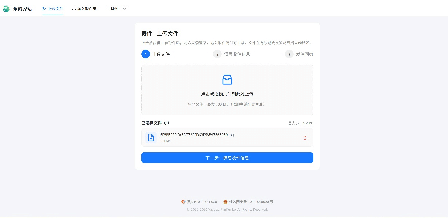Click the 总大小: 104 KB text
The width and height of the screenshot is (448, 218).
tap(301, 123)
